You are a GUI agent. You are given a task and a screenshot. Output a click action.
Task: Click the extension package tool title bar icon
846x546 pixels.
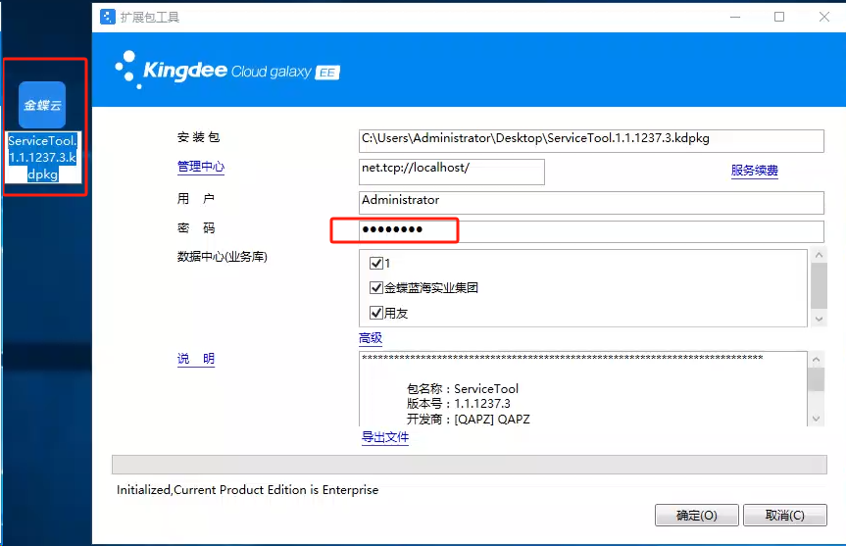(108, 17)
